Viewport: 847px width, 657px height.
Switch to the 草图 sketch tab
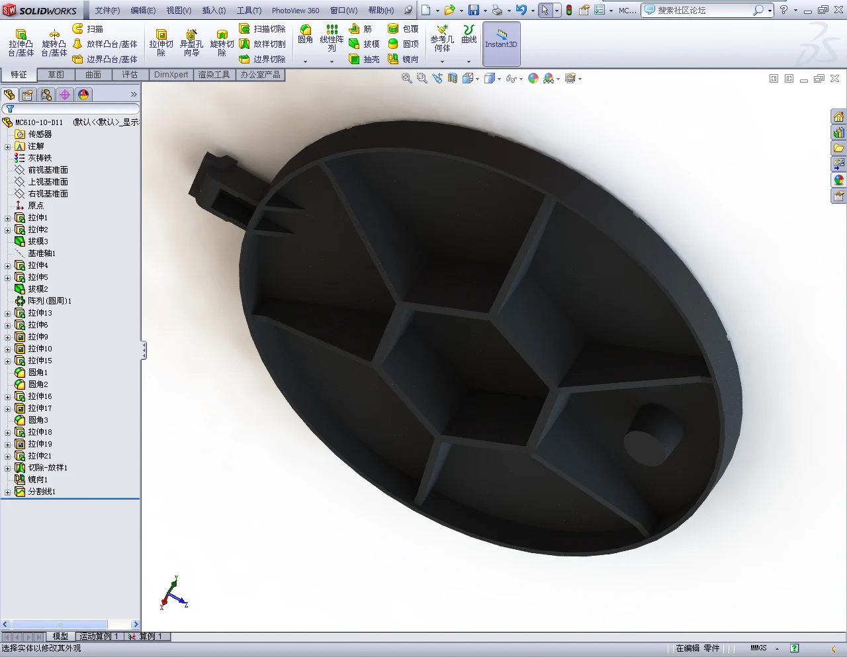point(56,75)
